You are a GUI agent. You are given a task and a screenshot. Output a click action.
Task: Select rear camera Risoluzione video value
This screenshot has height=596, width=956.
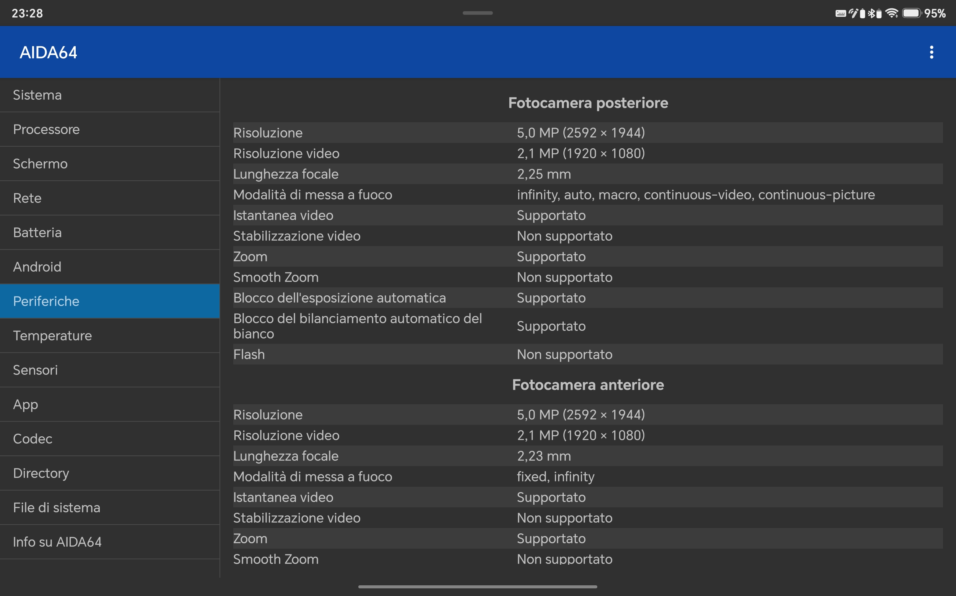pos(581,153)
